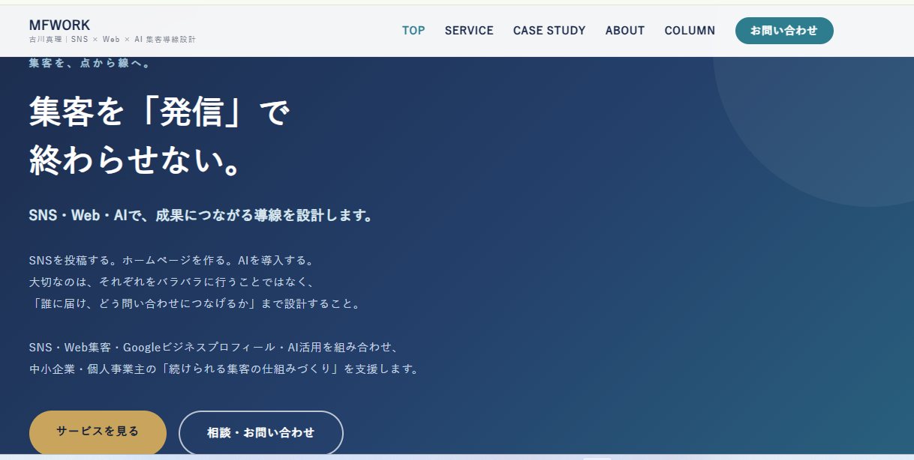Click the headline 集客を「発信」で
The height and width of the screenshot is (460, 914).
tap(159, 113)
